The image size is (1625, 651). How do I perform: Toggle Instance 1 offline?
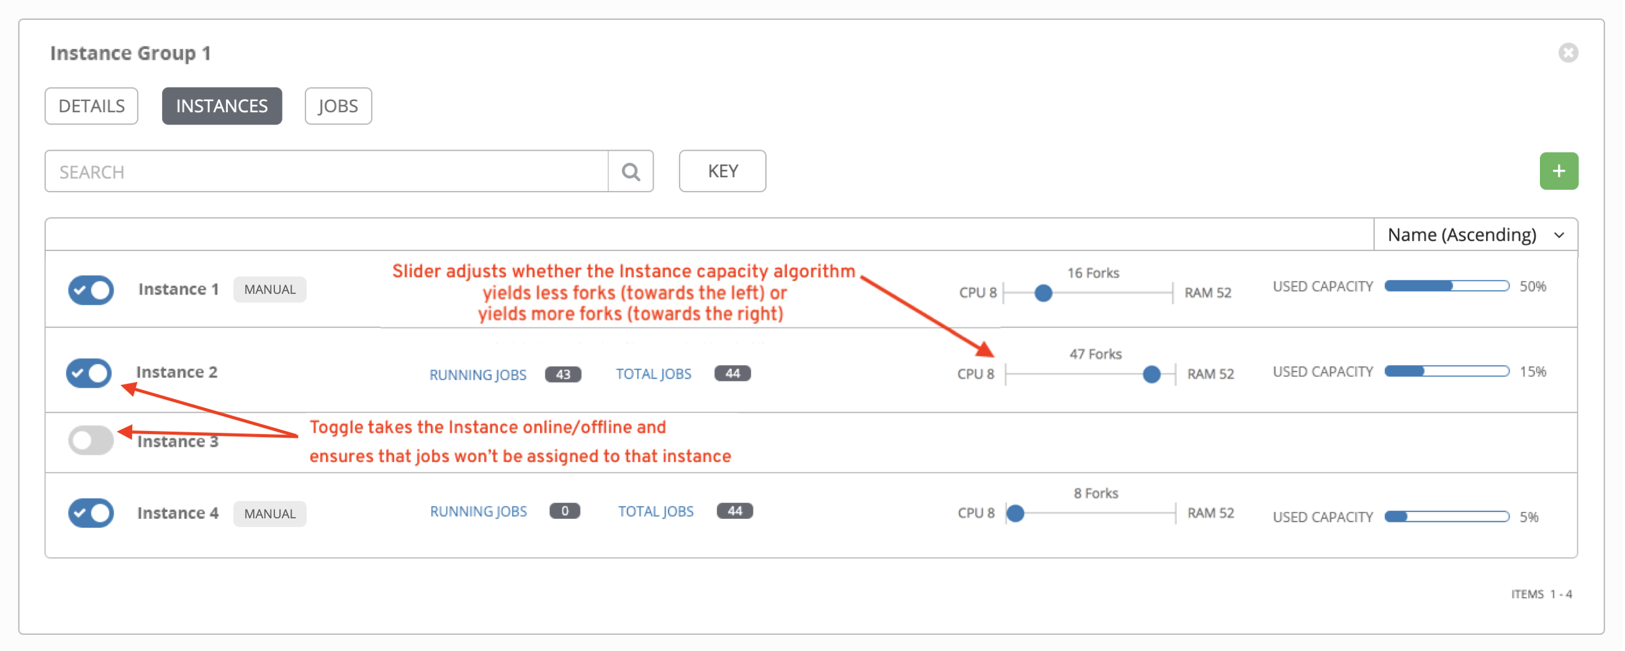tap(91, 290)
